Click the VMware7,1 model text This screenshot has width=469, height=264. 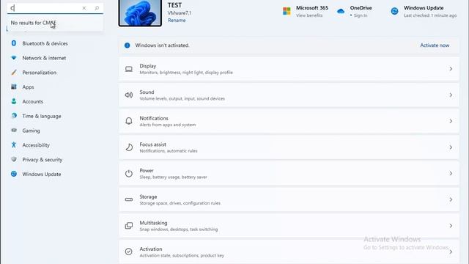click(179, 13)
